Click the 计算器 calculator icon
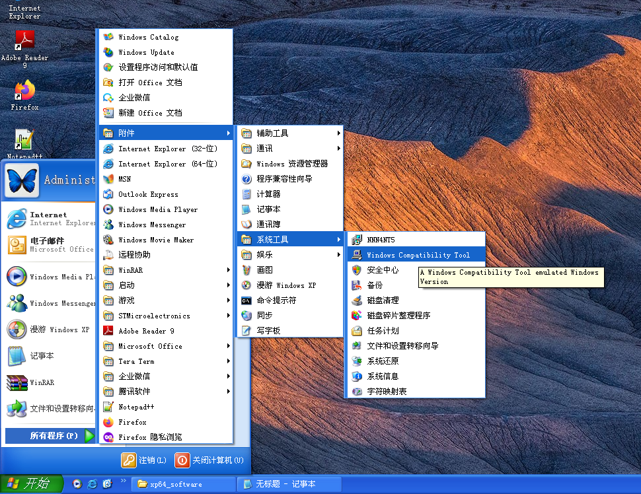Image resolution: width=641 pixels, height=494 pixels. (246, 194)
